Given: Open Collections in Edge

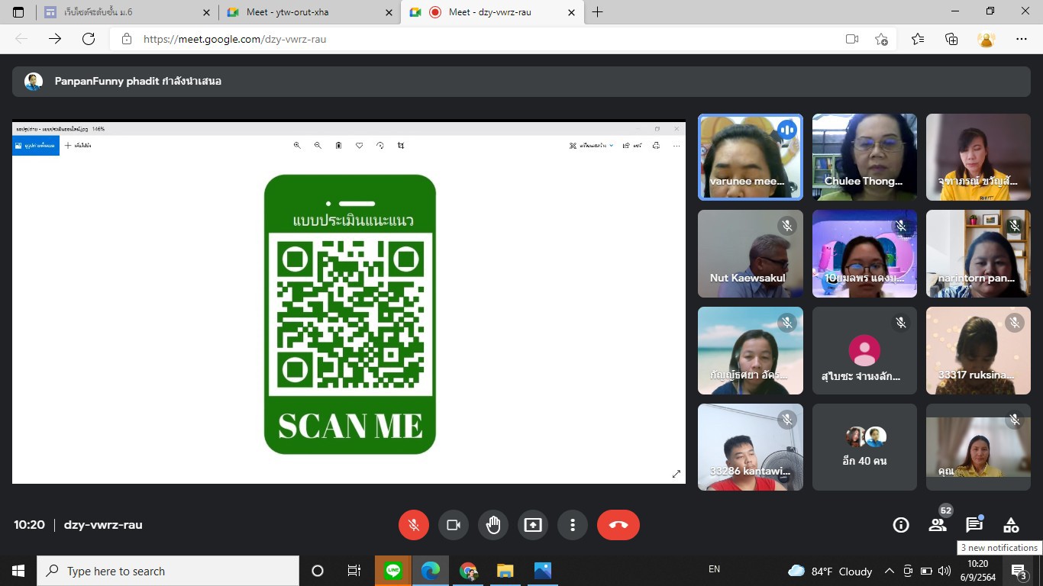Looking at the screenshot, I should 951,39.
